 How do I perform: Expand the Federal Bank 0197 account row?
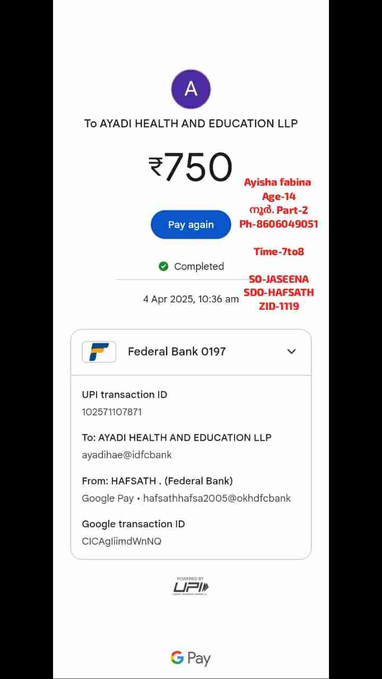click(x=191, y=352)
